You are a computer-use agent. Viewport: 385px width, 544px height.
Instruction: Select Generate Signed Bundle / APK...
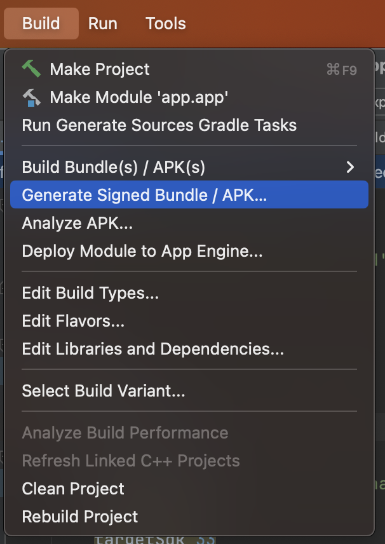coord(144,195)
